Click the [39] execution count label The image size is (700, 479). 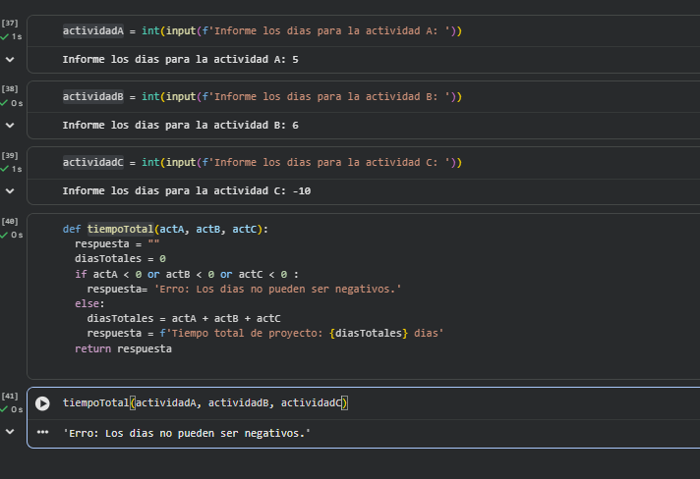[10, 155]
